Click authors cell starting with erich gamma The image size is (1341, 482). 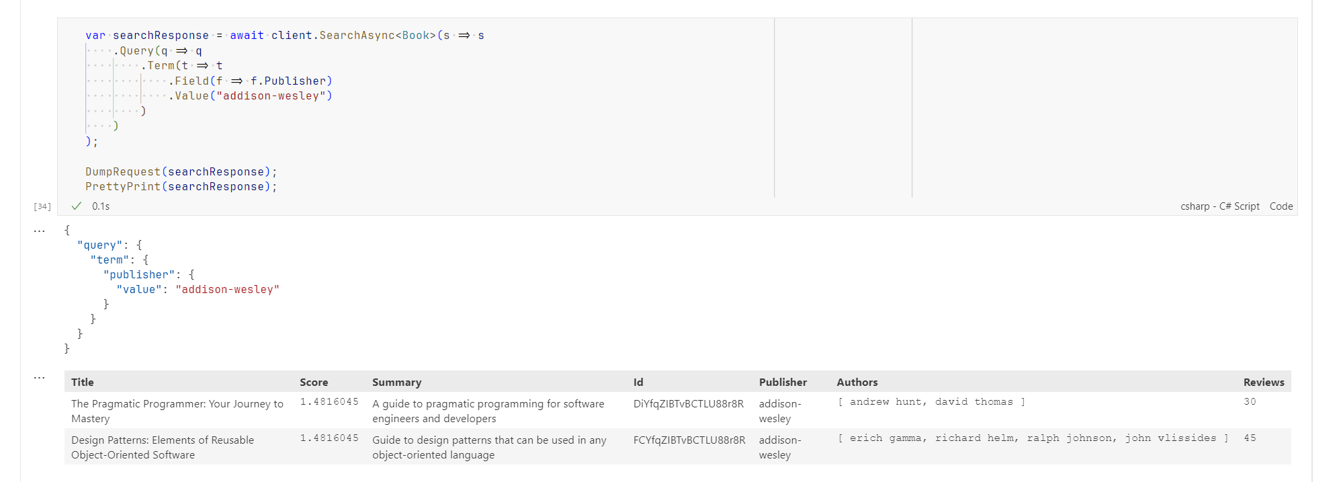tap(1033, 438)
